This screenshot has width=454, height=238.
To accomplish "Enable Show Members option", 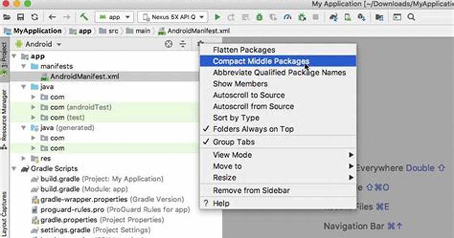I will [x=278, y=84].
